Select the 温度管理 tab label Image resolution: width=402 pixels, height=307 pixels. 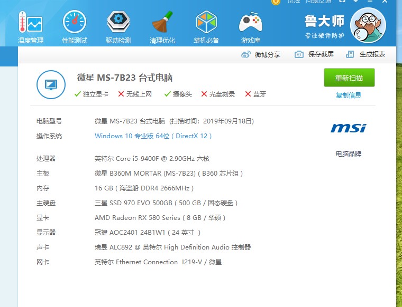31,41
